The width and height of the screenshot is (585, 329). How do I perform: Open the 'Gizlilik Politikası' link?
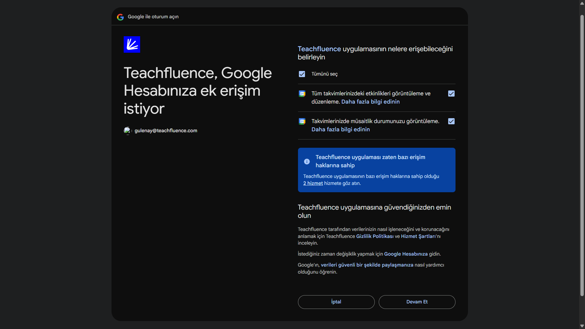click(375, 236)
